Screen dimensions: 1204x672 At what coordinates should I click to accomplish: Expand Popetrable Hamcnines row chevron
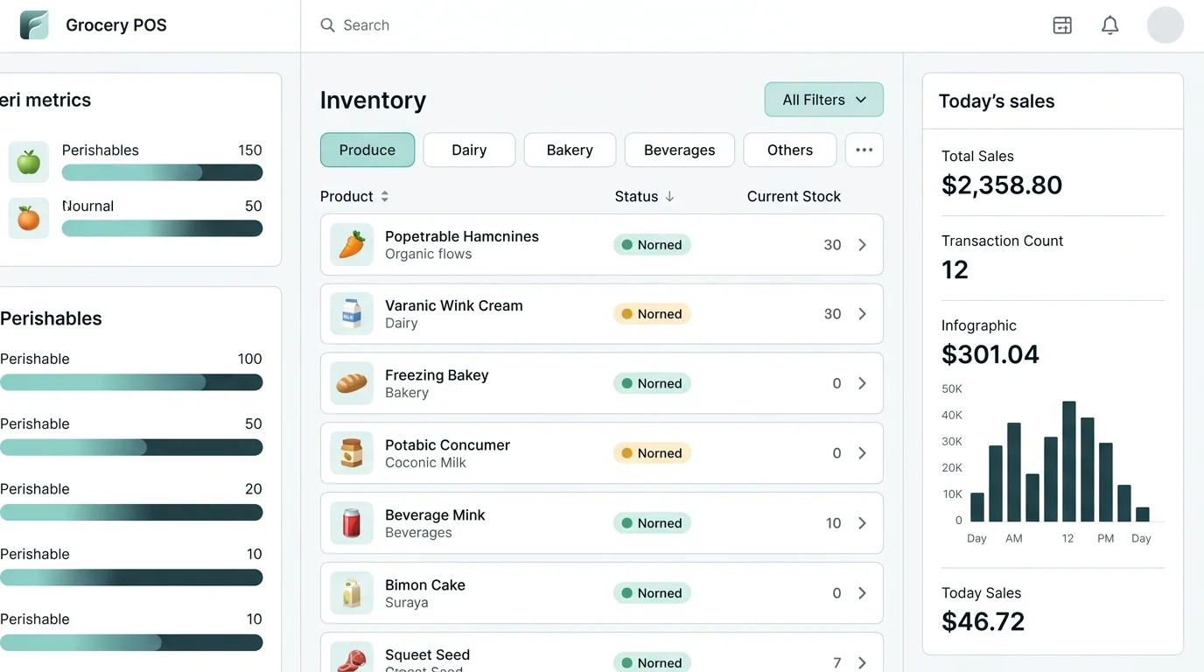[x=862, y=245]
